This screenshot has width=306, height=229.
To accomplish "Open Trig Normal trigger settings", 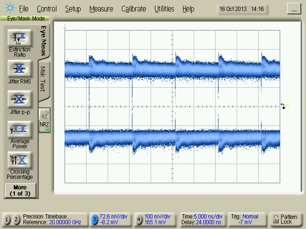I will 248,219.
